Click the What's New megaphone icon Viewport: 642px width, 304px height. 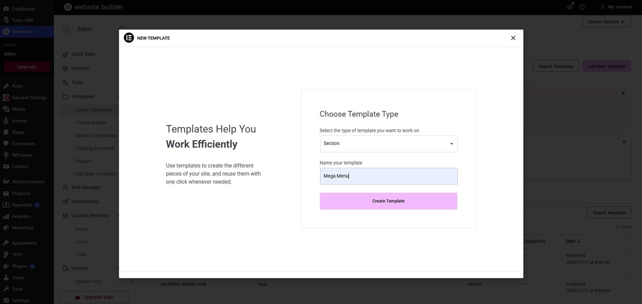pyautogui.click(x=570, y=7)
